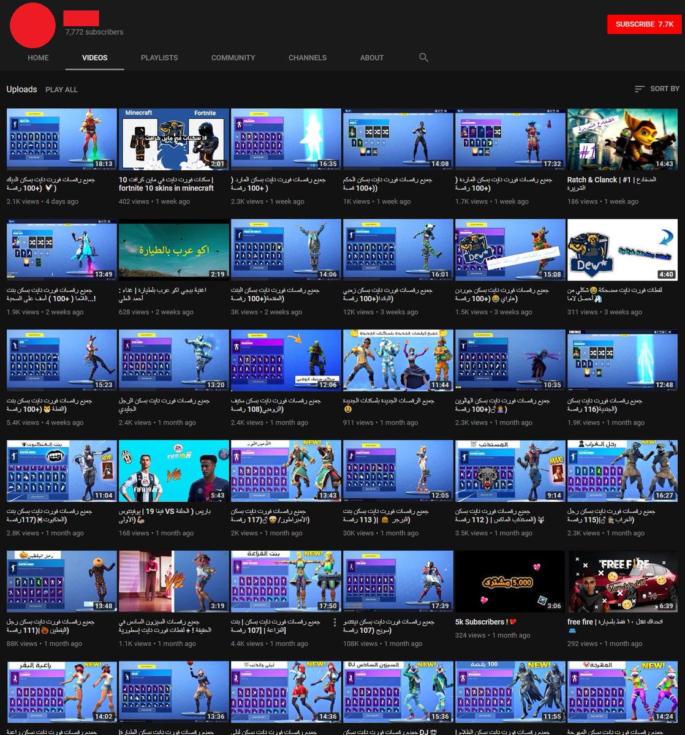Open the 15:08 Dev logo thumbnail
The image size is (685, 735).
510,250
